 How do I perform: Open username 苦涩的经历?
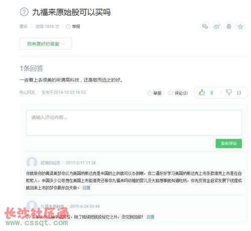[50, 163]
